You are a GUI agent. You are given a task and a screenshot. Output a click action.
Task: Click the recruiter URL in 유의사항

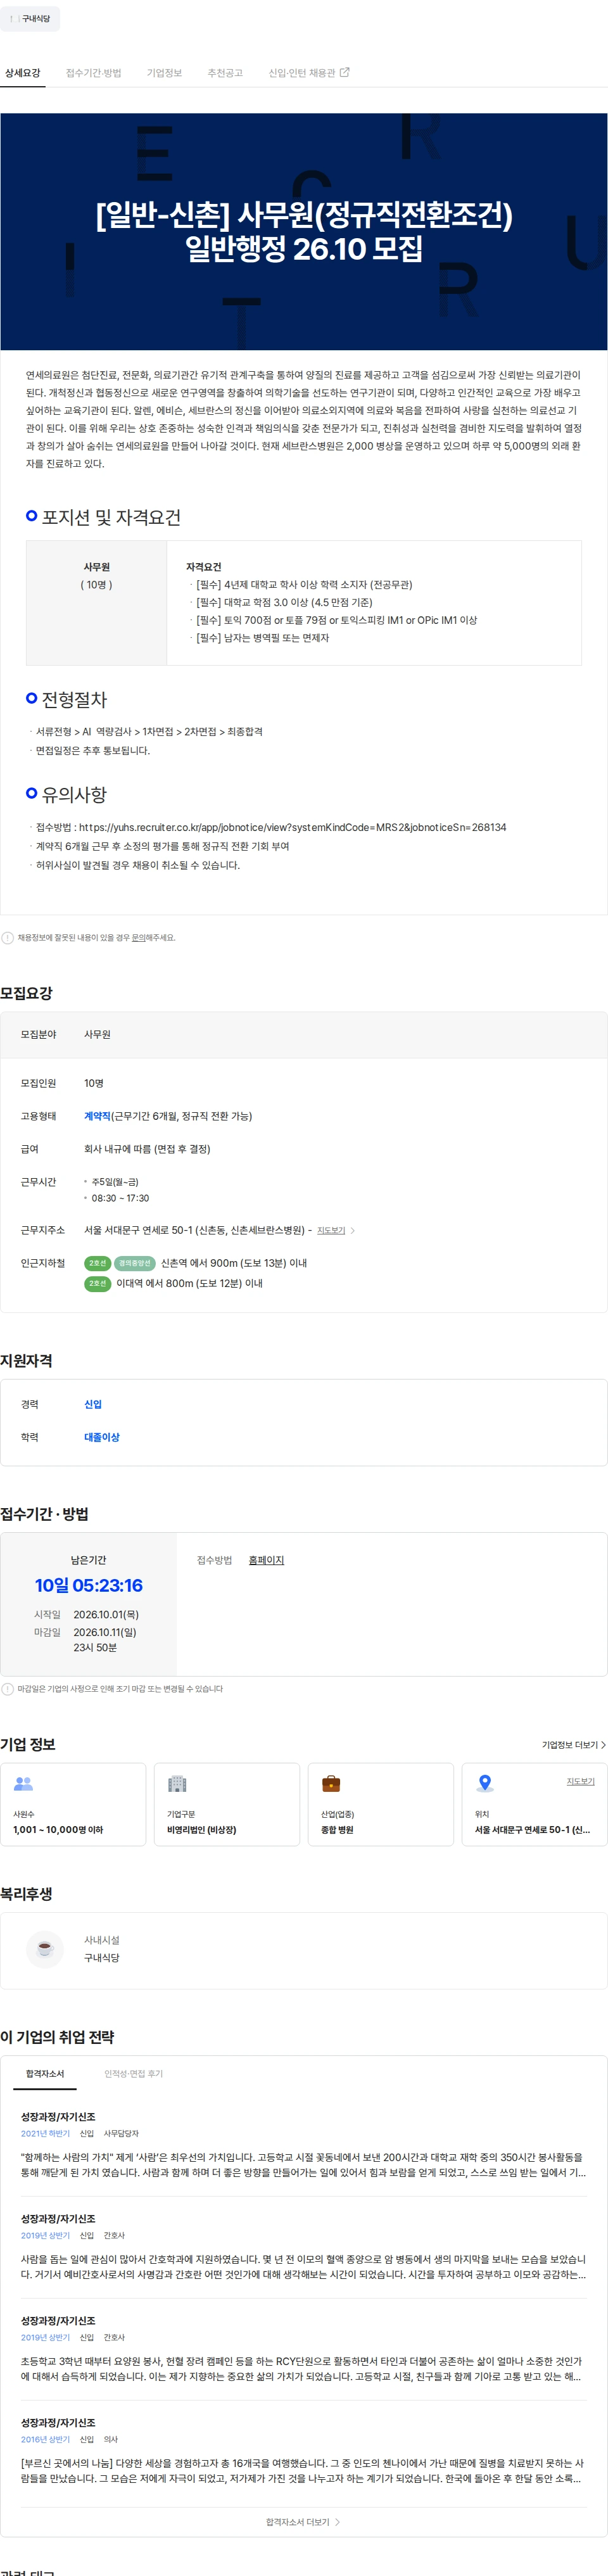292,827
